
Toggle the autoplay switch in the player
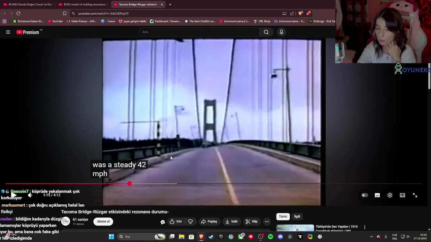point(365,195)
